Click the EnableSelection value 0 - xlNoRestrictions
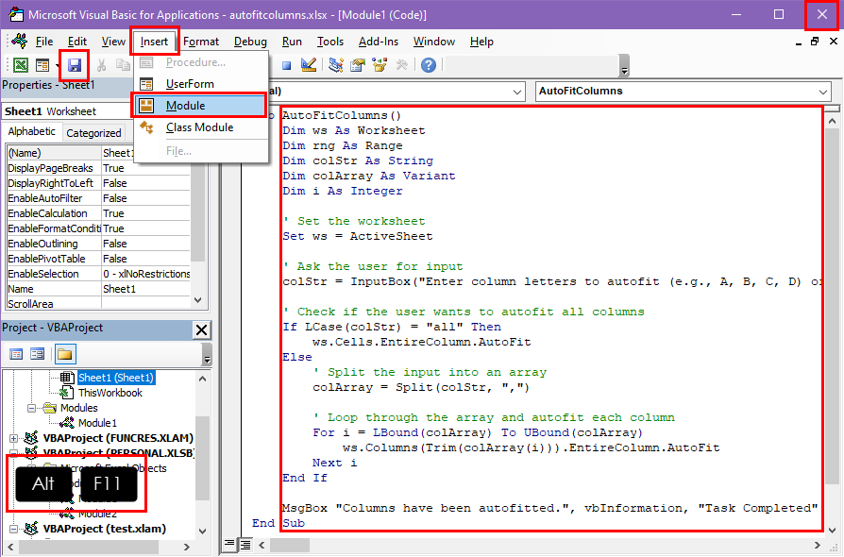 click(145, 274)
